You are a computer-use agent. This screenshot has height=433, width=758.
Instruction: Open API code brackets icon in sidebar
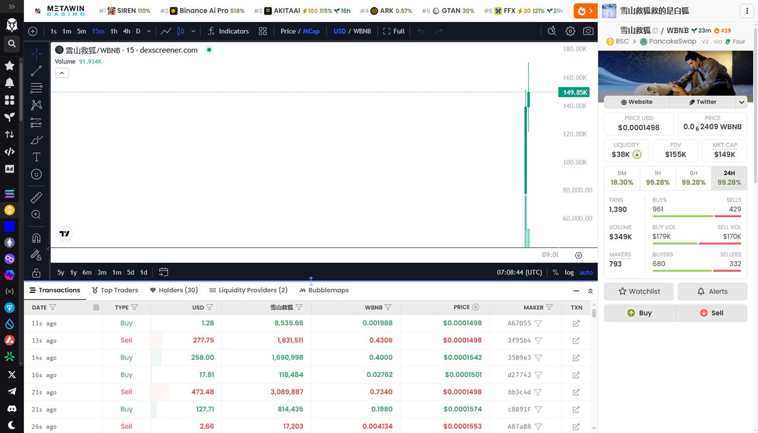tap(9, 151)
